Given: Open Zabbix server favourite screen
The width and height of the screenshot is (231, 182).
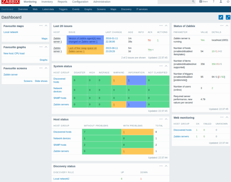Looking at the screenshot, I should click(x=11, y=74).
